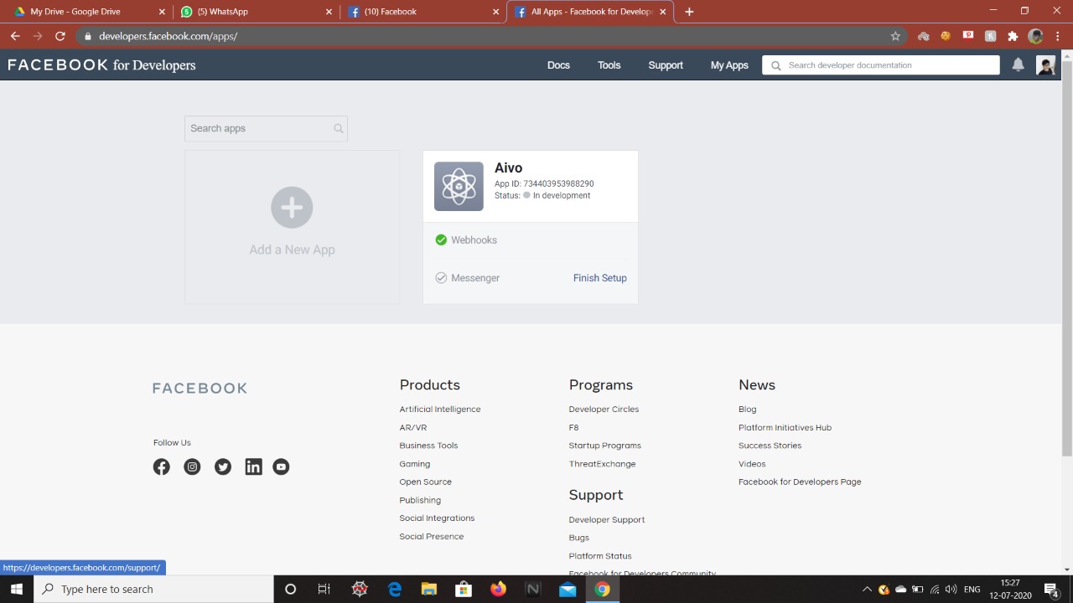Image resolution: width=1073 pixels, height=603 pixels.
Task: Open the profile avatar in the header
Action: (1045, 65)
